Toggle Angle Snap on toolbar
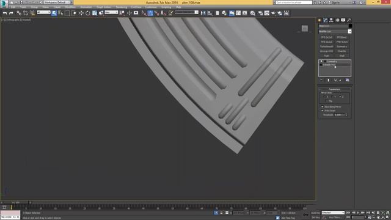This screenshot has width=391, height=220. pyautogui.click(x=150, y=13)
